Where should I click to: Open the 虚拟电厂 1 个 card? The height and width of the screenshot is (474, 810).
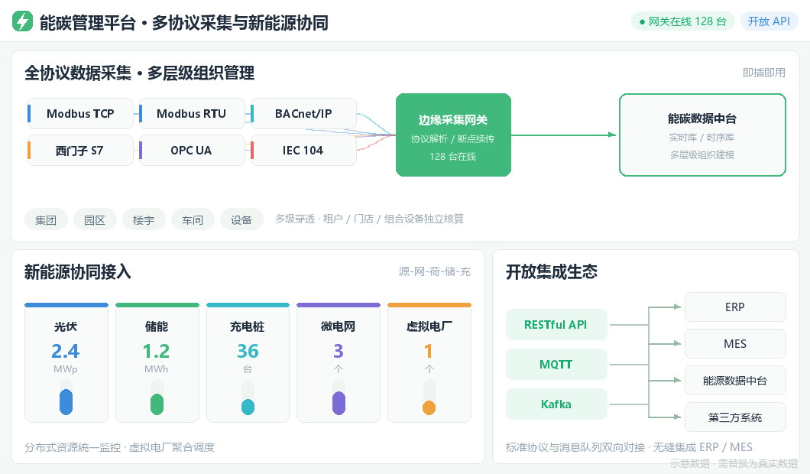coord(429,362)
